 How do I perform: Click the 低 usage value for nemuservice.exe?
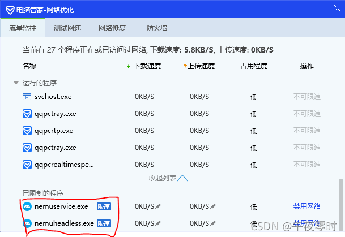pyautogui.click(x=254, y=206)
